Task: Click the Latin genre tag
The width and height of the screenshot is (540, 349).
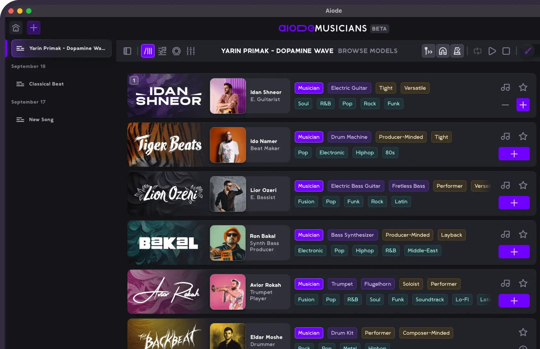Action: pos(401,202)
